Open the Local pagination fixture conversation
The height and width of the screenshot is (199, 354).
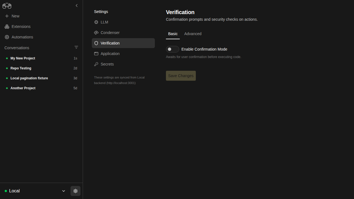[x=41, y=78]
